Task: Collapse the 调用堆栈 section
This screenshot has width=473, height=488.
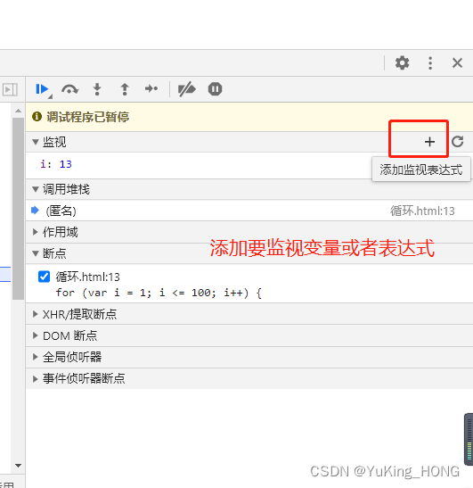Action: point(36,189)
